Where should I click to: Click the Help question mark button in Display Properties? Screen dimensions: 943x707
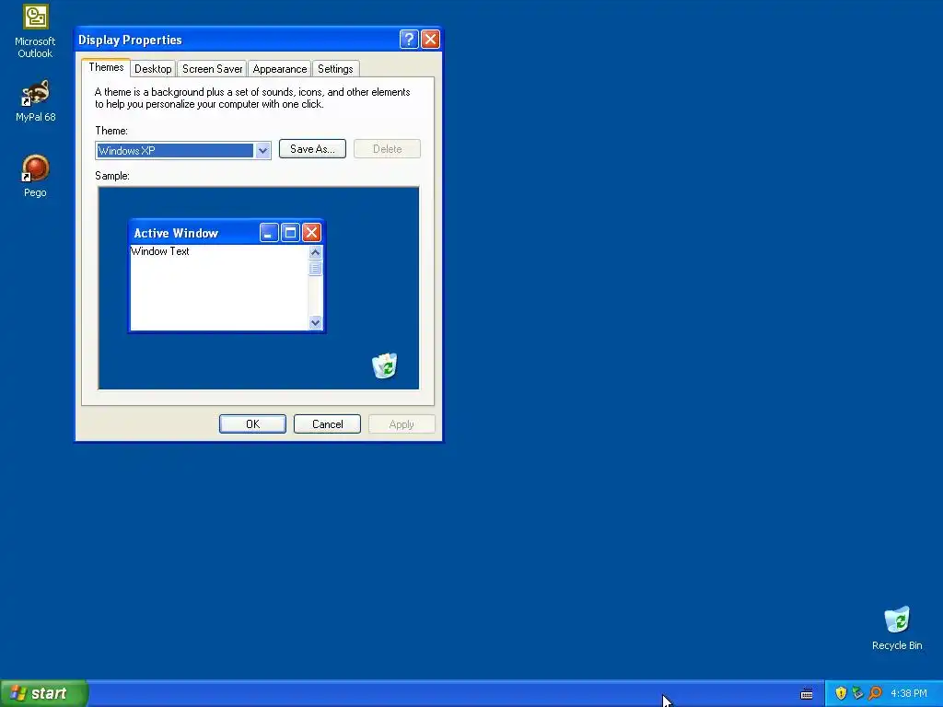409,40
